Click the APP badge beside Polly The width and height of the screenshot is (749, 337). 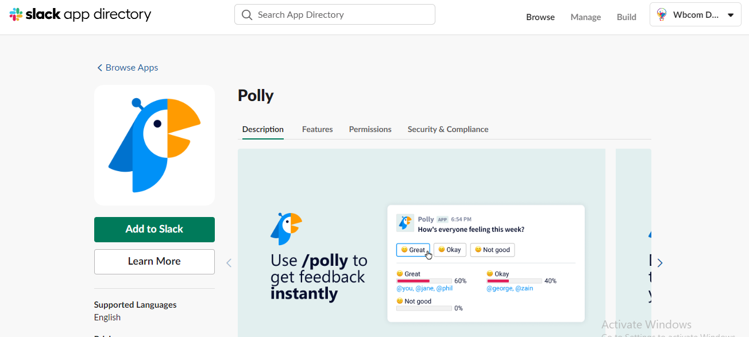442,219
